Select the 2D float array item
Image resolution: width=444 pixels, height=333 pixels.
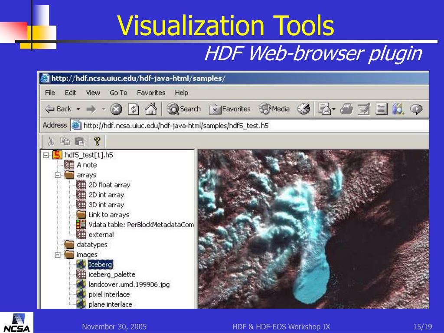(x=109, y=185)
